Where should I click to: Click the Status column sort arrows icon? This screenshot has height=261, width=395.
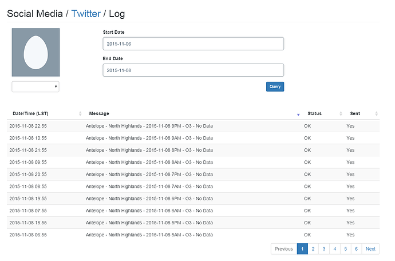pos(341,114)
